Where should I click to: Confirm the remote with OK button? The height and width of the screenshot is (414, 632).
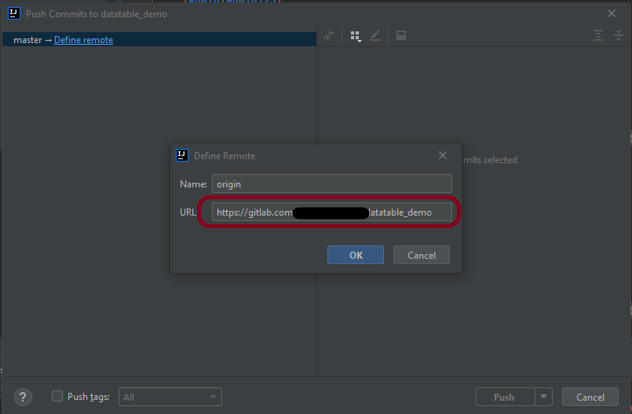(356, 255)
